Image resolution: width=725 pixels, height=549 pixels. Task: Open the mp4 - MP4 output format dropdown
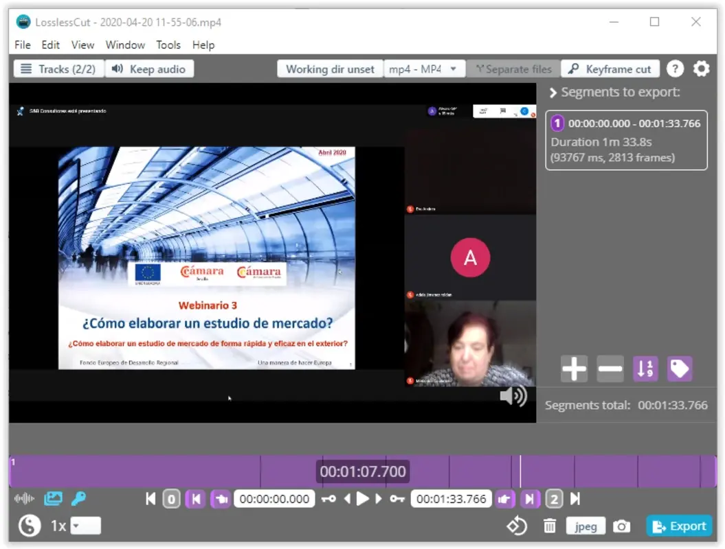[x=425, y=69]
